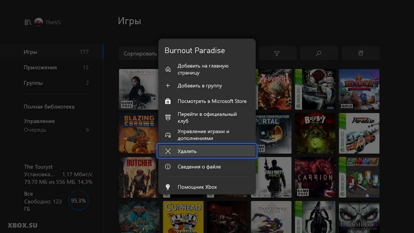
Task: Click the info icon beside Сведения о файле
Action: pyautogui.click(x=168, y=167)
